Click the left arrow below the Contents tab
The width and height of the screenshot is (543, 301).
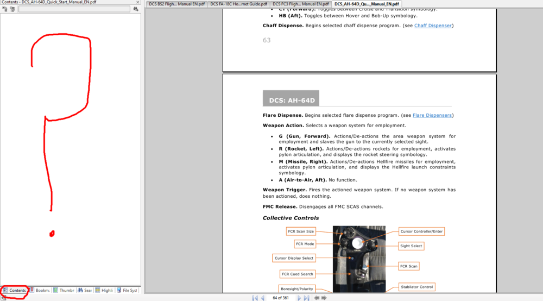pos(3,298)
